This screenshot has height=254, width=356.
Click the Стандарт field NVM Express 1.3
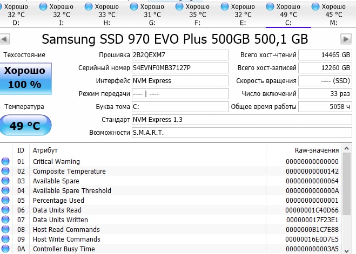(242, 120)
